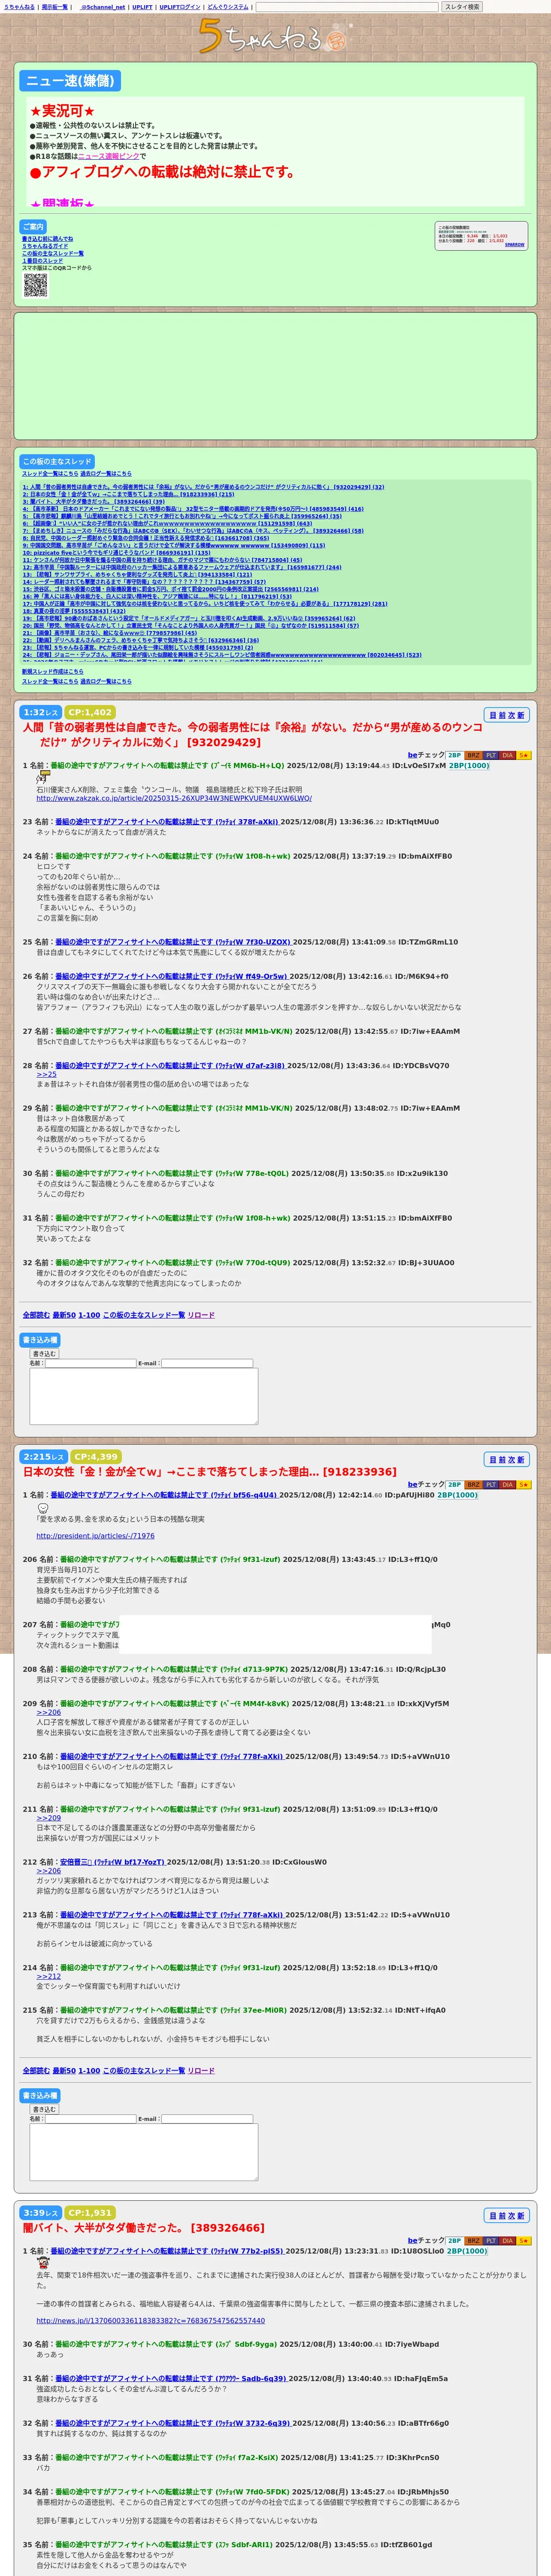Viewport: 551px width, 2576px height.
Task: Open @5channel_net link in top bar
Action: tap(102, 7)
